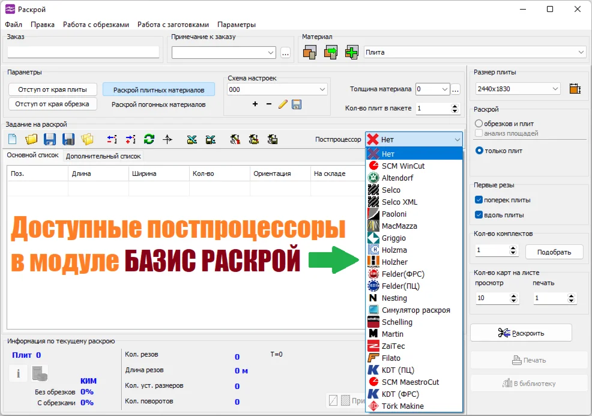
Task: Click the plus icon under Схема настроек
Action: pyautogui.click(x=255, y=104)
